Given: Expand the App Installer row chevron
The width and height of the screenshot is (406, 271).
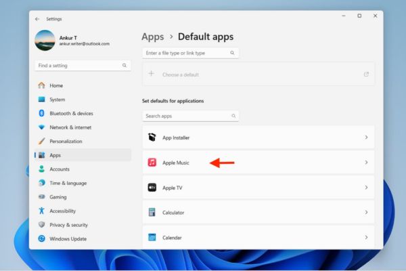Looking at the screenshot, I should [x=366, y=138].
